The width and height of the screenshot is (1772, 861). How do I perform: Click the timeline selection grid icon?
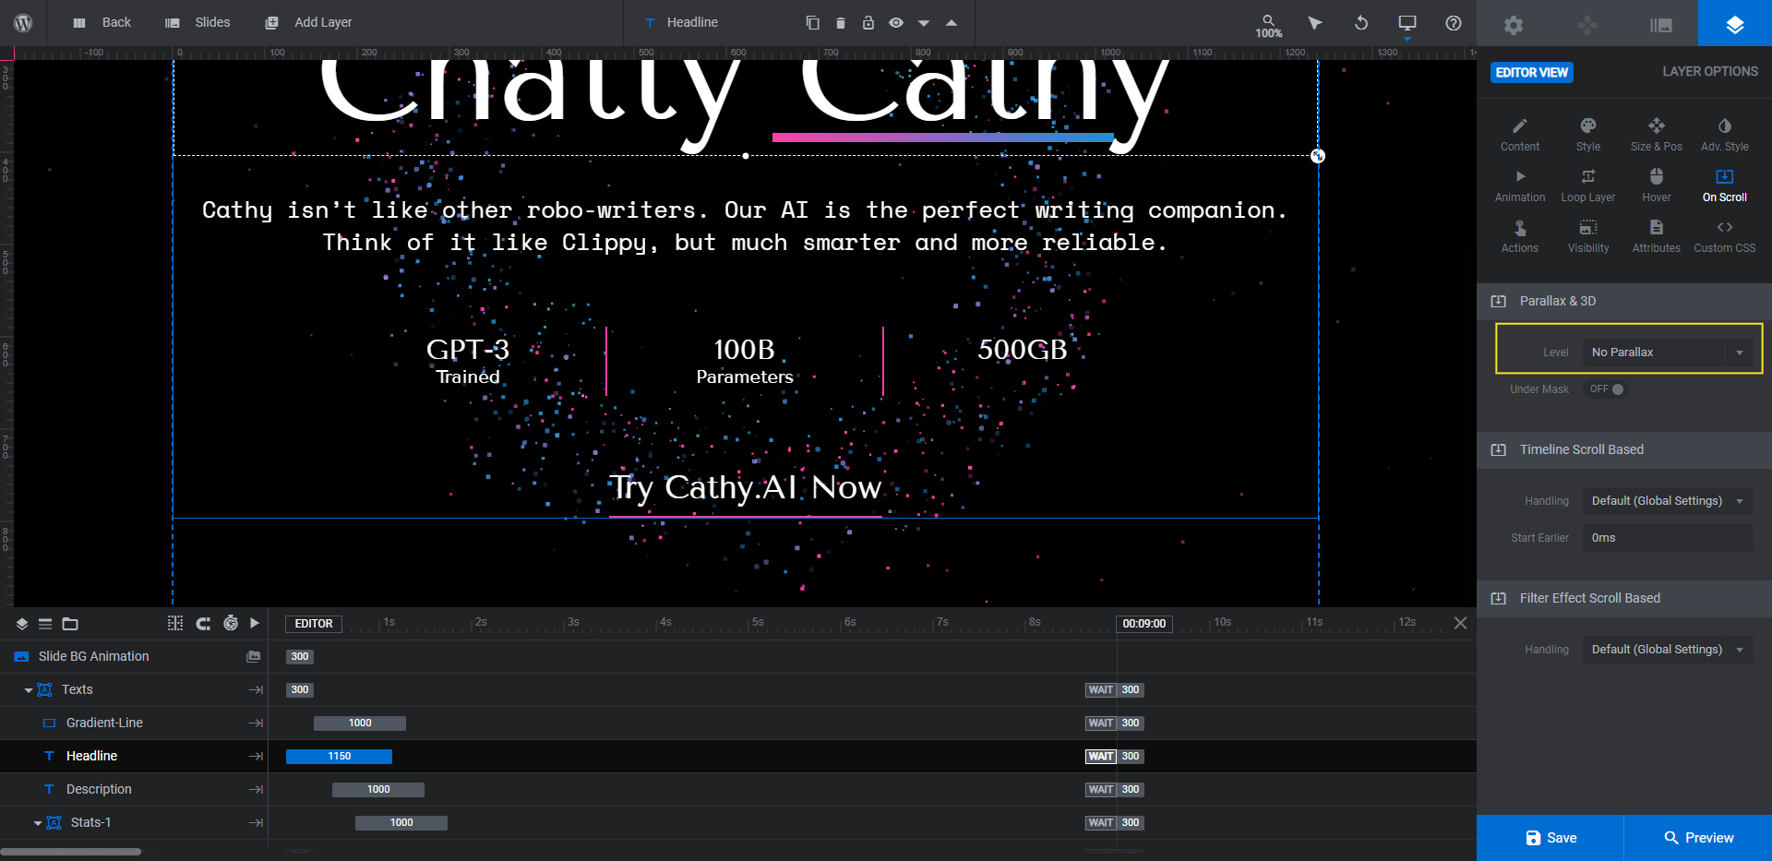pyautogui.click(x=175, y=624)
